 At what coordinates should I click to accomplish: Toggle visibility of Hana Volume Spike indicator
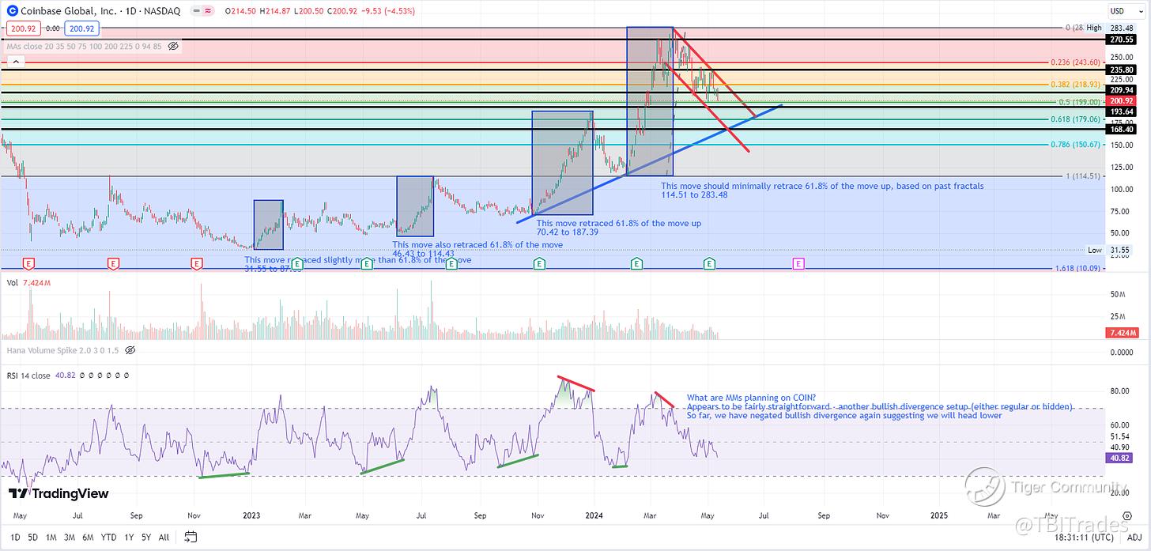click(130, 349)
